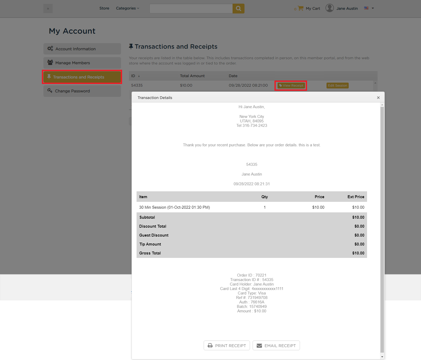Go to the Store page
421x360 pixels.
click(104, 8)
